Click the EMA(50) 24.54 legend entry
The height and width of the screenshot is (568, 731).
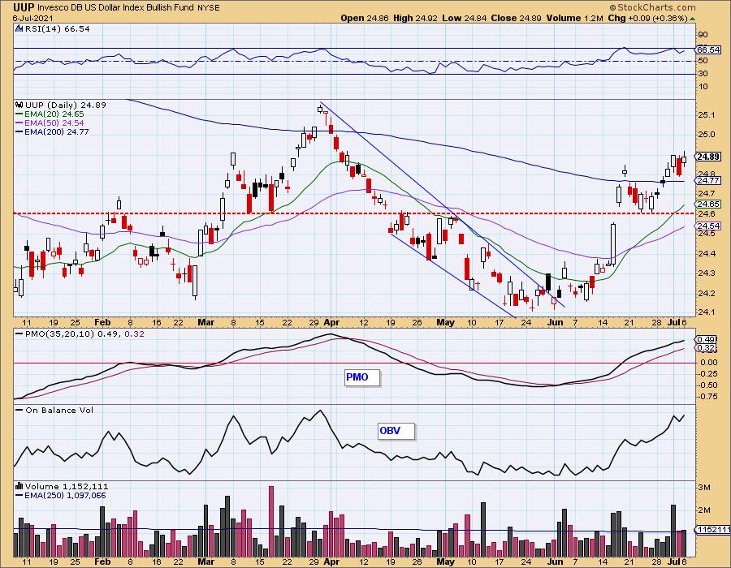54,123
